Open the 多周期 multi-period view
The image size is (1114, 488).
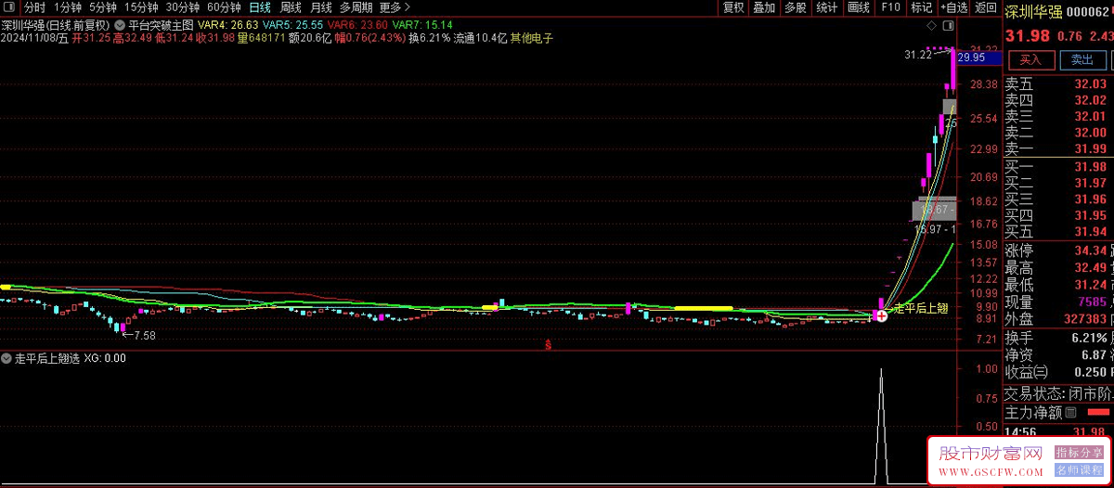356,7
